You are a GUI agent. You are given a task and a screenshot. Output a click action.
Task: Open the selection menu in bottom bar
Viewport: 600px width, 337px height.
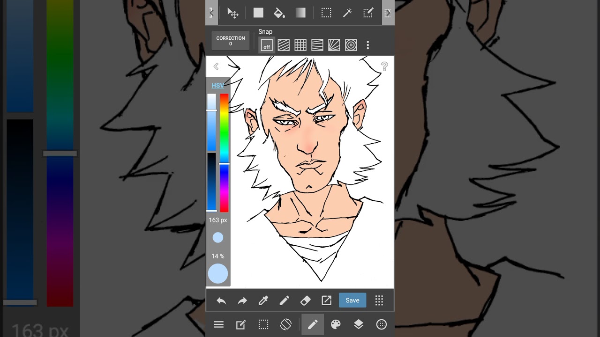point(263,324)
